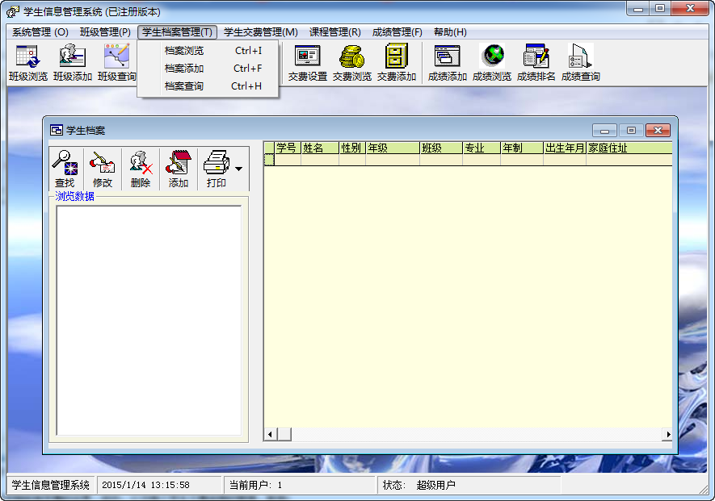The width and height of the screenshot is (715, 501).
Task: Click the application icon in main title bar
Action: [x=13, y=11]
